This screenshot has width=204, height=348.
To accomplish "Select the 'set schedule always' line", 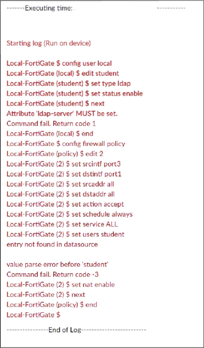I will coord(69,214).
